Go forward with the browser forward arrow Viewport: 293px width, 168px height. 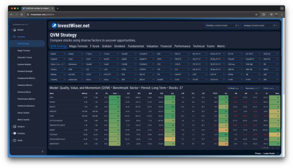(x=16, y=15)
